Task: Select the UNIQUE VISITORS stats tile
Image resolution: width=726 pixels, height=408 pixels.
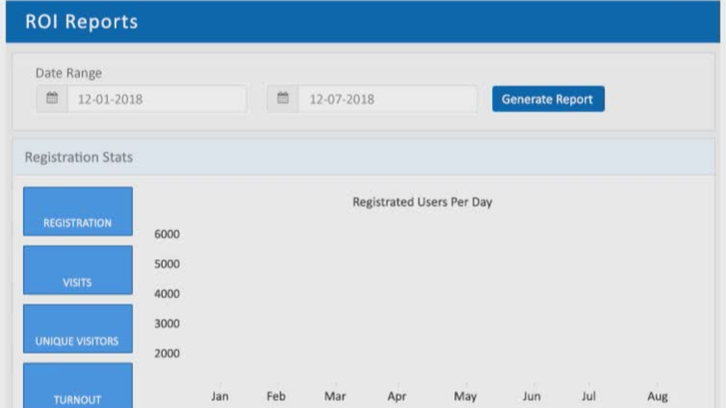Action: click(78, 329)
